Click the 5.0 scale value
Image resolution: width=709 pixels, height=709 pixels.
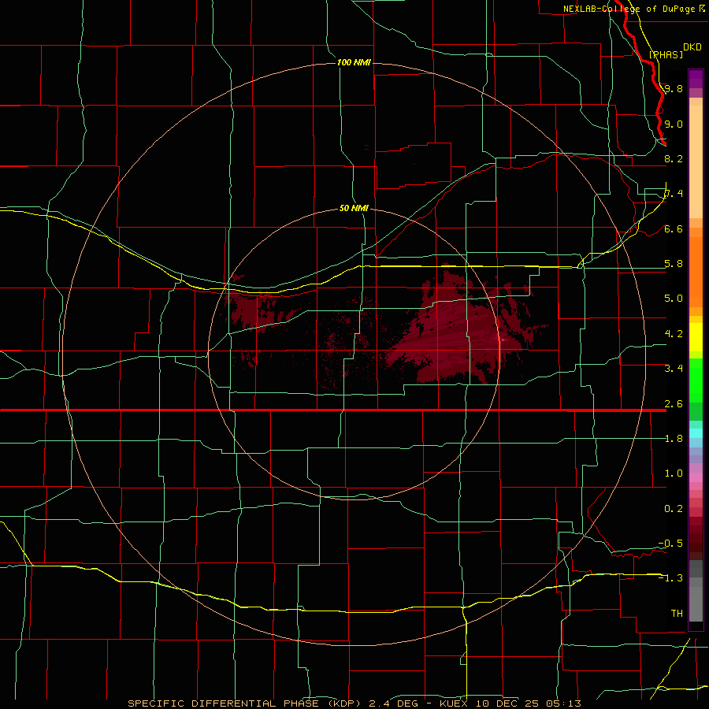coord(674,299)
